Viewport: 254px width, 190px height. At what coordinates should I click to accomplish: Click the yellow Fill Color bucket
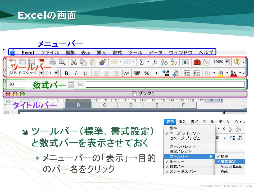pos(221,73)
